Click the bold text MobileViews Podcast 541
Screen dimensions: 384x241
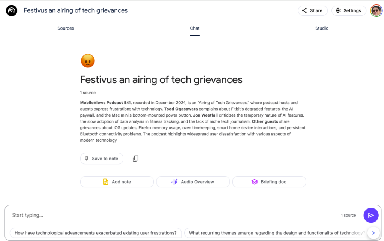pyautogui.click(x=105, y=103)
